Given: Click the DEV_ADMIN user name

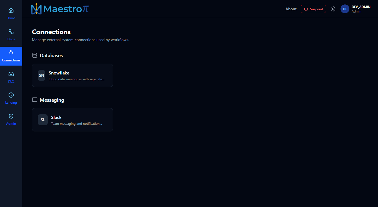Looking at the screenshot, I should [361, 7].
